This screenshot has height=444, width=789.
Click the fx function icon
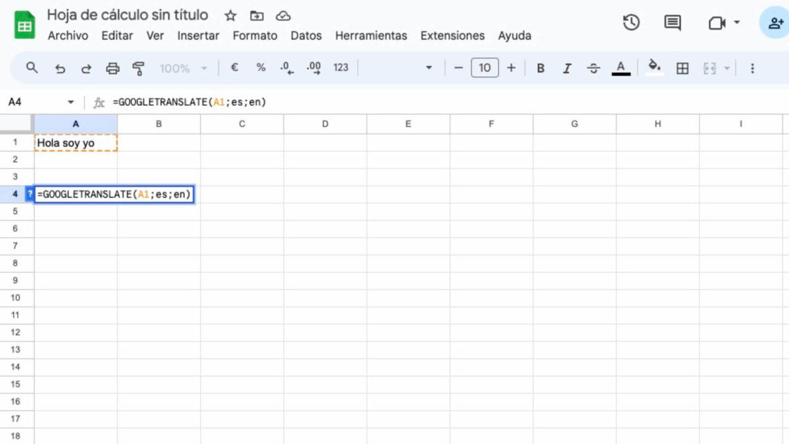point(99,103)
